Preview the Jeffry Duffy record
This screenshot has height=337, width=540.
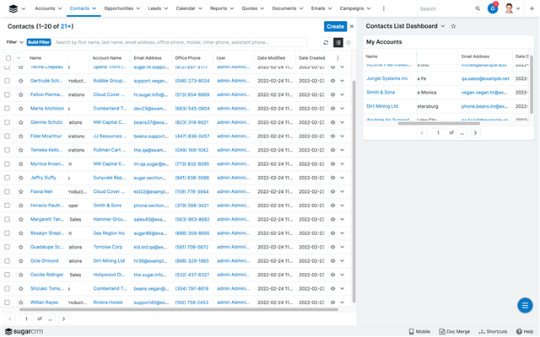[332, 178]
